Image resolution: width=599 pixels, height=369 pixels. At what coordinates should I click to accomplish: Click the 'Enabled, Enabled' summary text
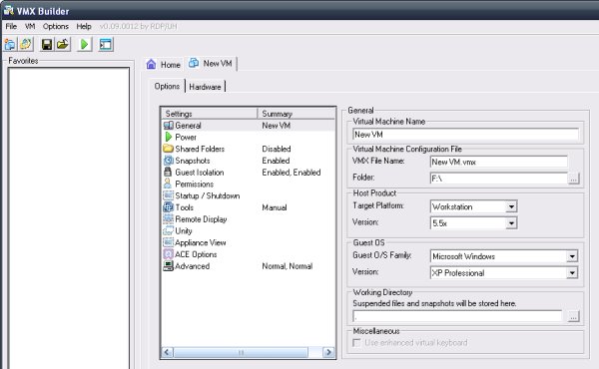pyautogui.click(x=292, y=173)
